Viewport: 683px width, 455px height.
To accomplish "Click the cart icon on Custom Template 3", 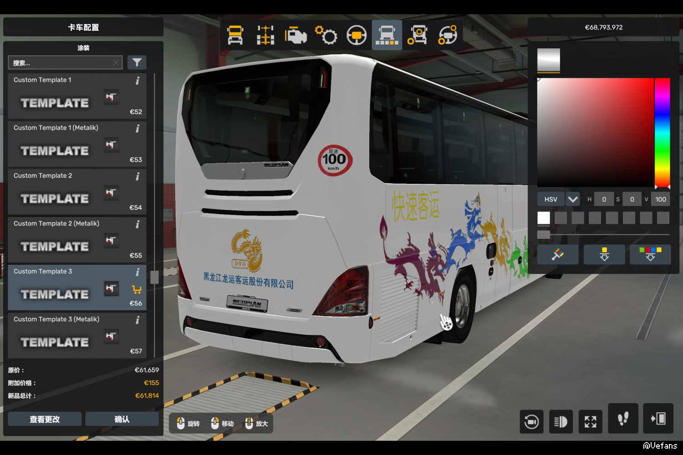I will [x=137, y=289].
